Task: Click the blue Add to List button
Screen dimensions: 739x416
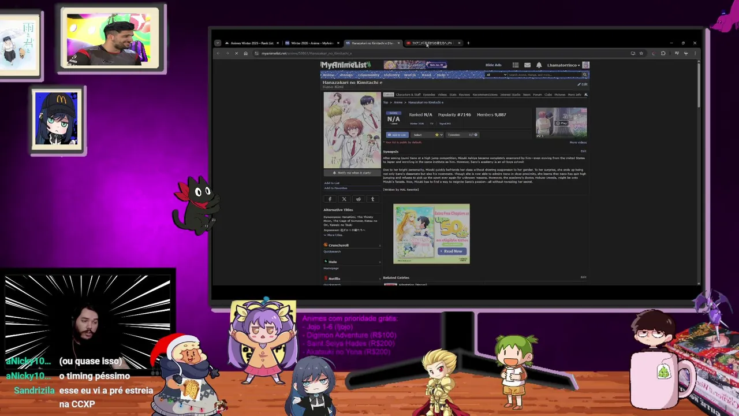Action: [x=397, y=135]
